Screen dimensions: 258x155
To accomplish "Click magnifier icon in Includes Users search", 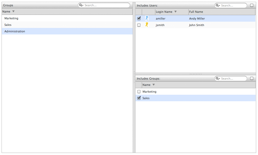I will point(218,5).
